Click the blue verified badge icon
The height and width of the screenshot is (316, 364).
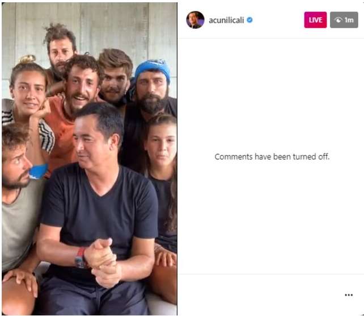[x=249, y=20]
